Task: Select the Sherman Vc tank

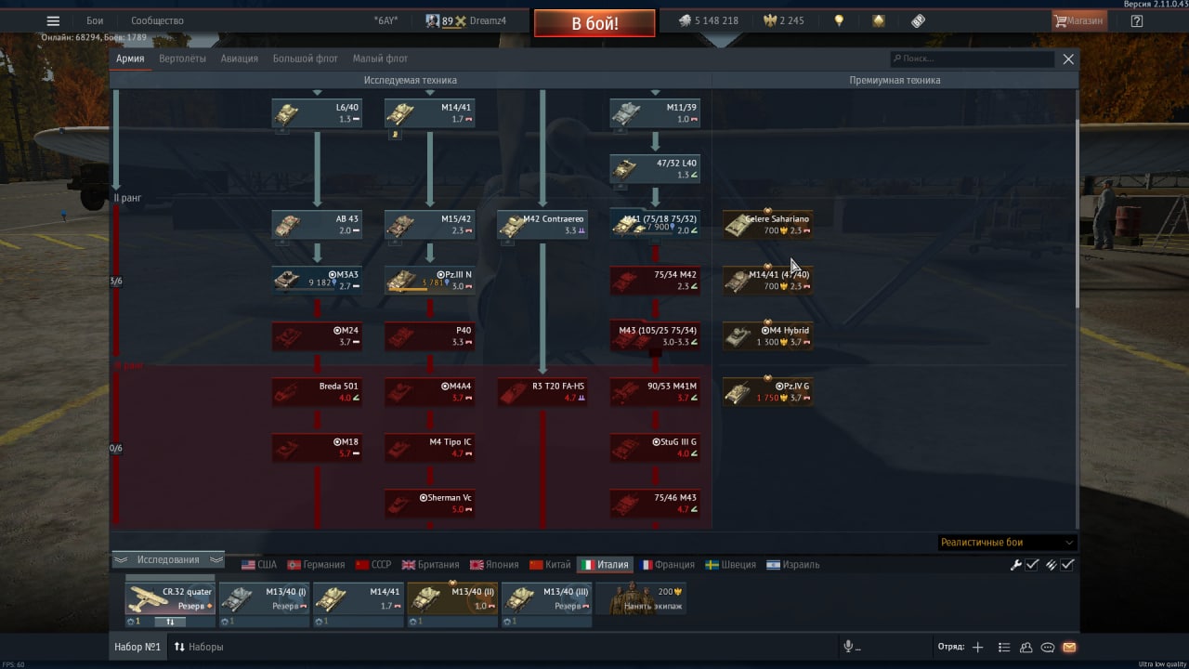Action: [x=430, y=504]
